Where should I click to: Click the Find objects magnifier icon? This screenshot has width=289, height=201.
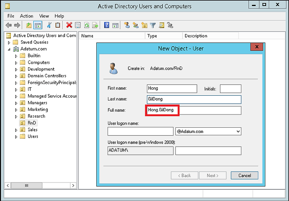click(x=161, y=25)
